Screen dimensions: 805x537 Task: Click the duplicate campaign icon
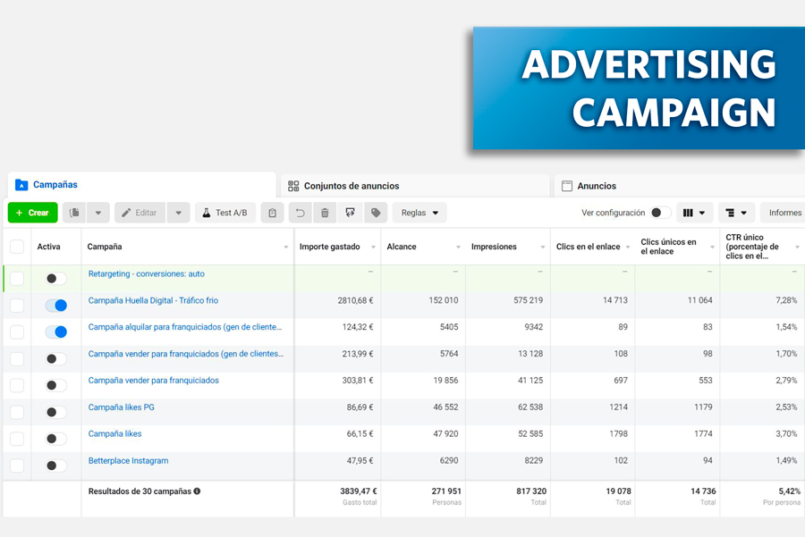click(x=75, y=213)
